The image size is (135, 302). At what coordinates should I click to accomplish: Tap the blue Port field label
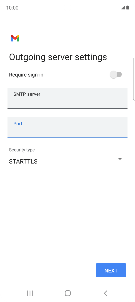[18, 124]
